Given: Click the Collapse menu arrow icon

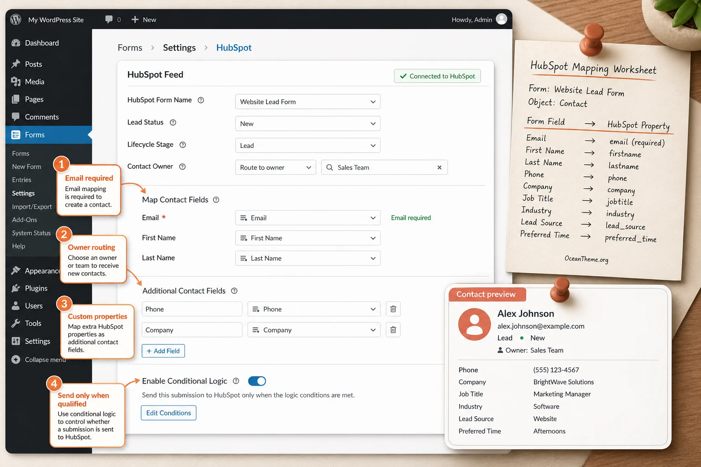Looking at the screenshot, I should tap(16, 359).
